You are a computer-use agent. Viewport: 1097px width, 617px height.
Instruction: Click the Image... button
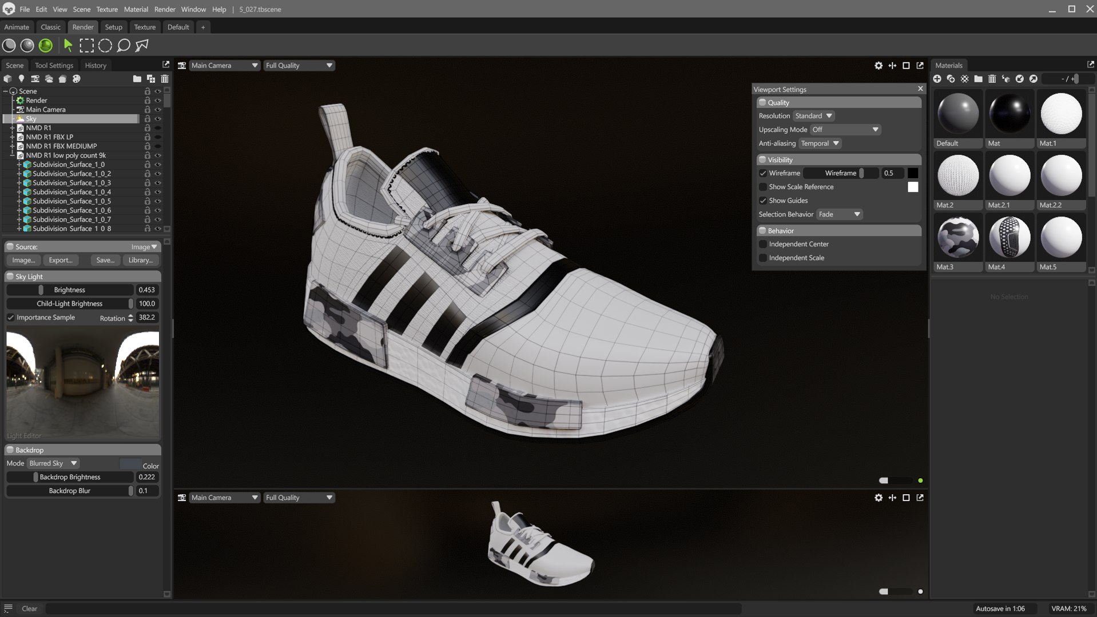click(23, 260)
